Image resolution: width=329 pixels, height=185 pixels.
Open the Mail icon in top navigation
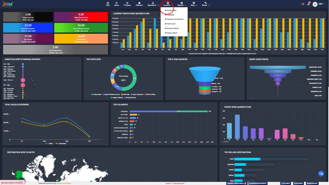[108, 3]
